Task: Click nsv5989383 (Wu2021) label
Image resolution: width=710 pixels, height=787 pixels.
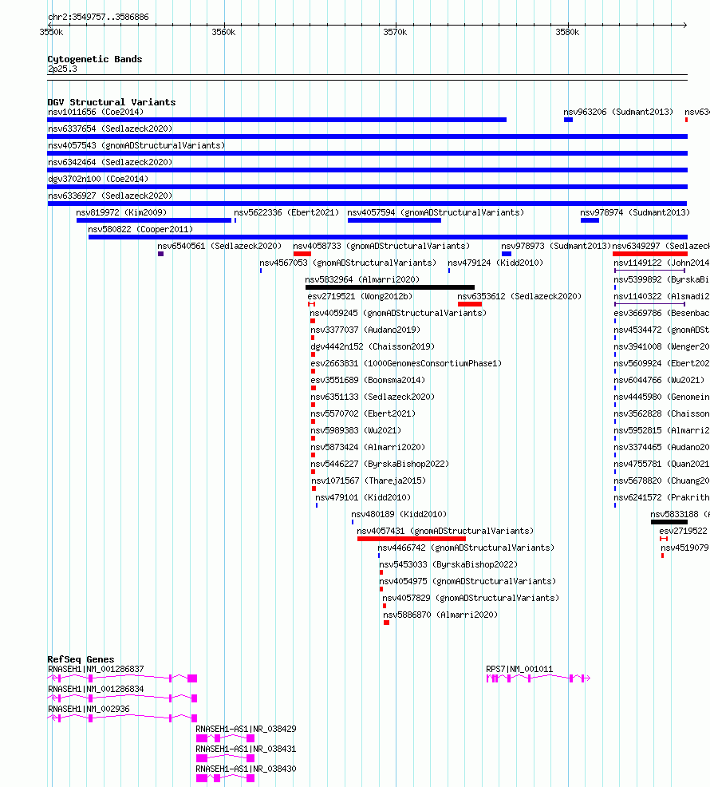Action: (x=356, y=430)
